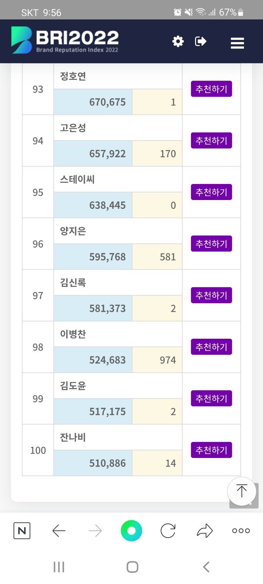This screenshot has height=584, width=263.
Task: Tap the logout arrow icon in header
Action: point(201,41)
